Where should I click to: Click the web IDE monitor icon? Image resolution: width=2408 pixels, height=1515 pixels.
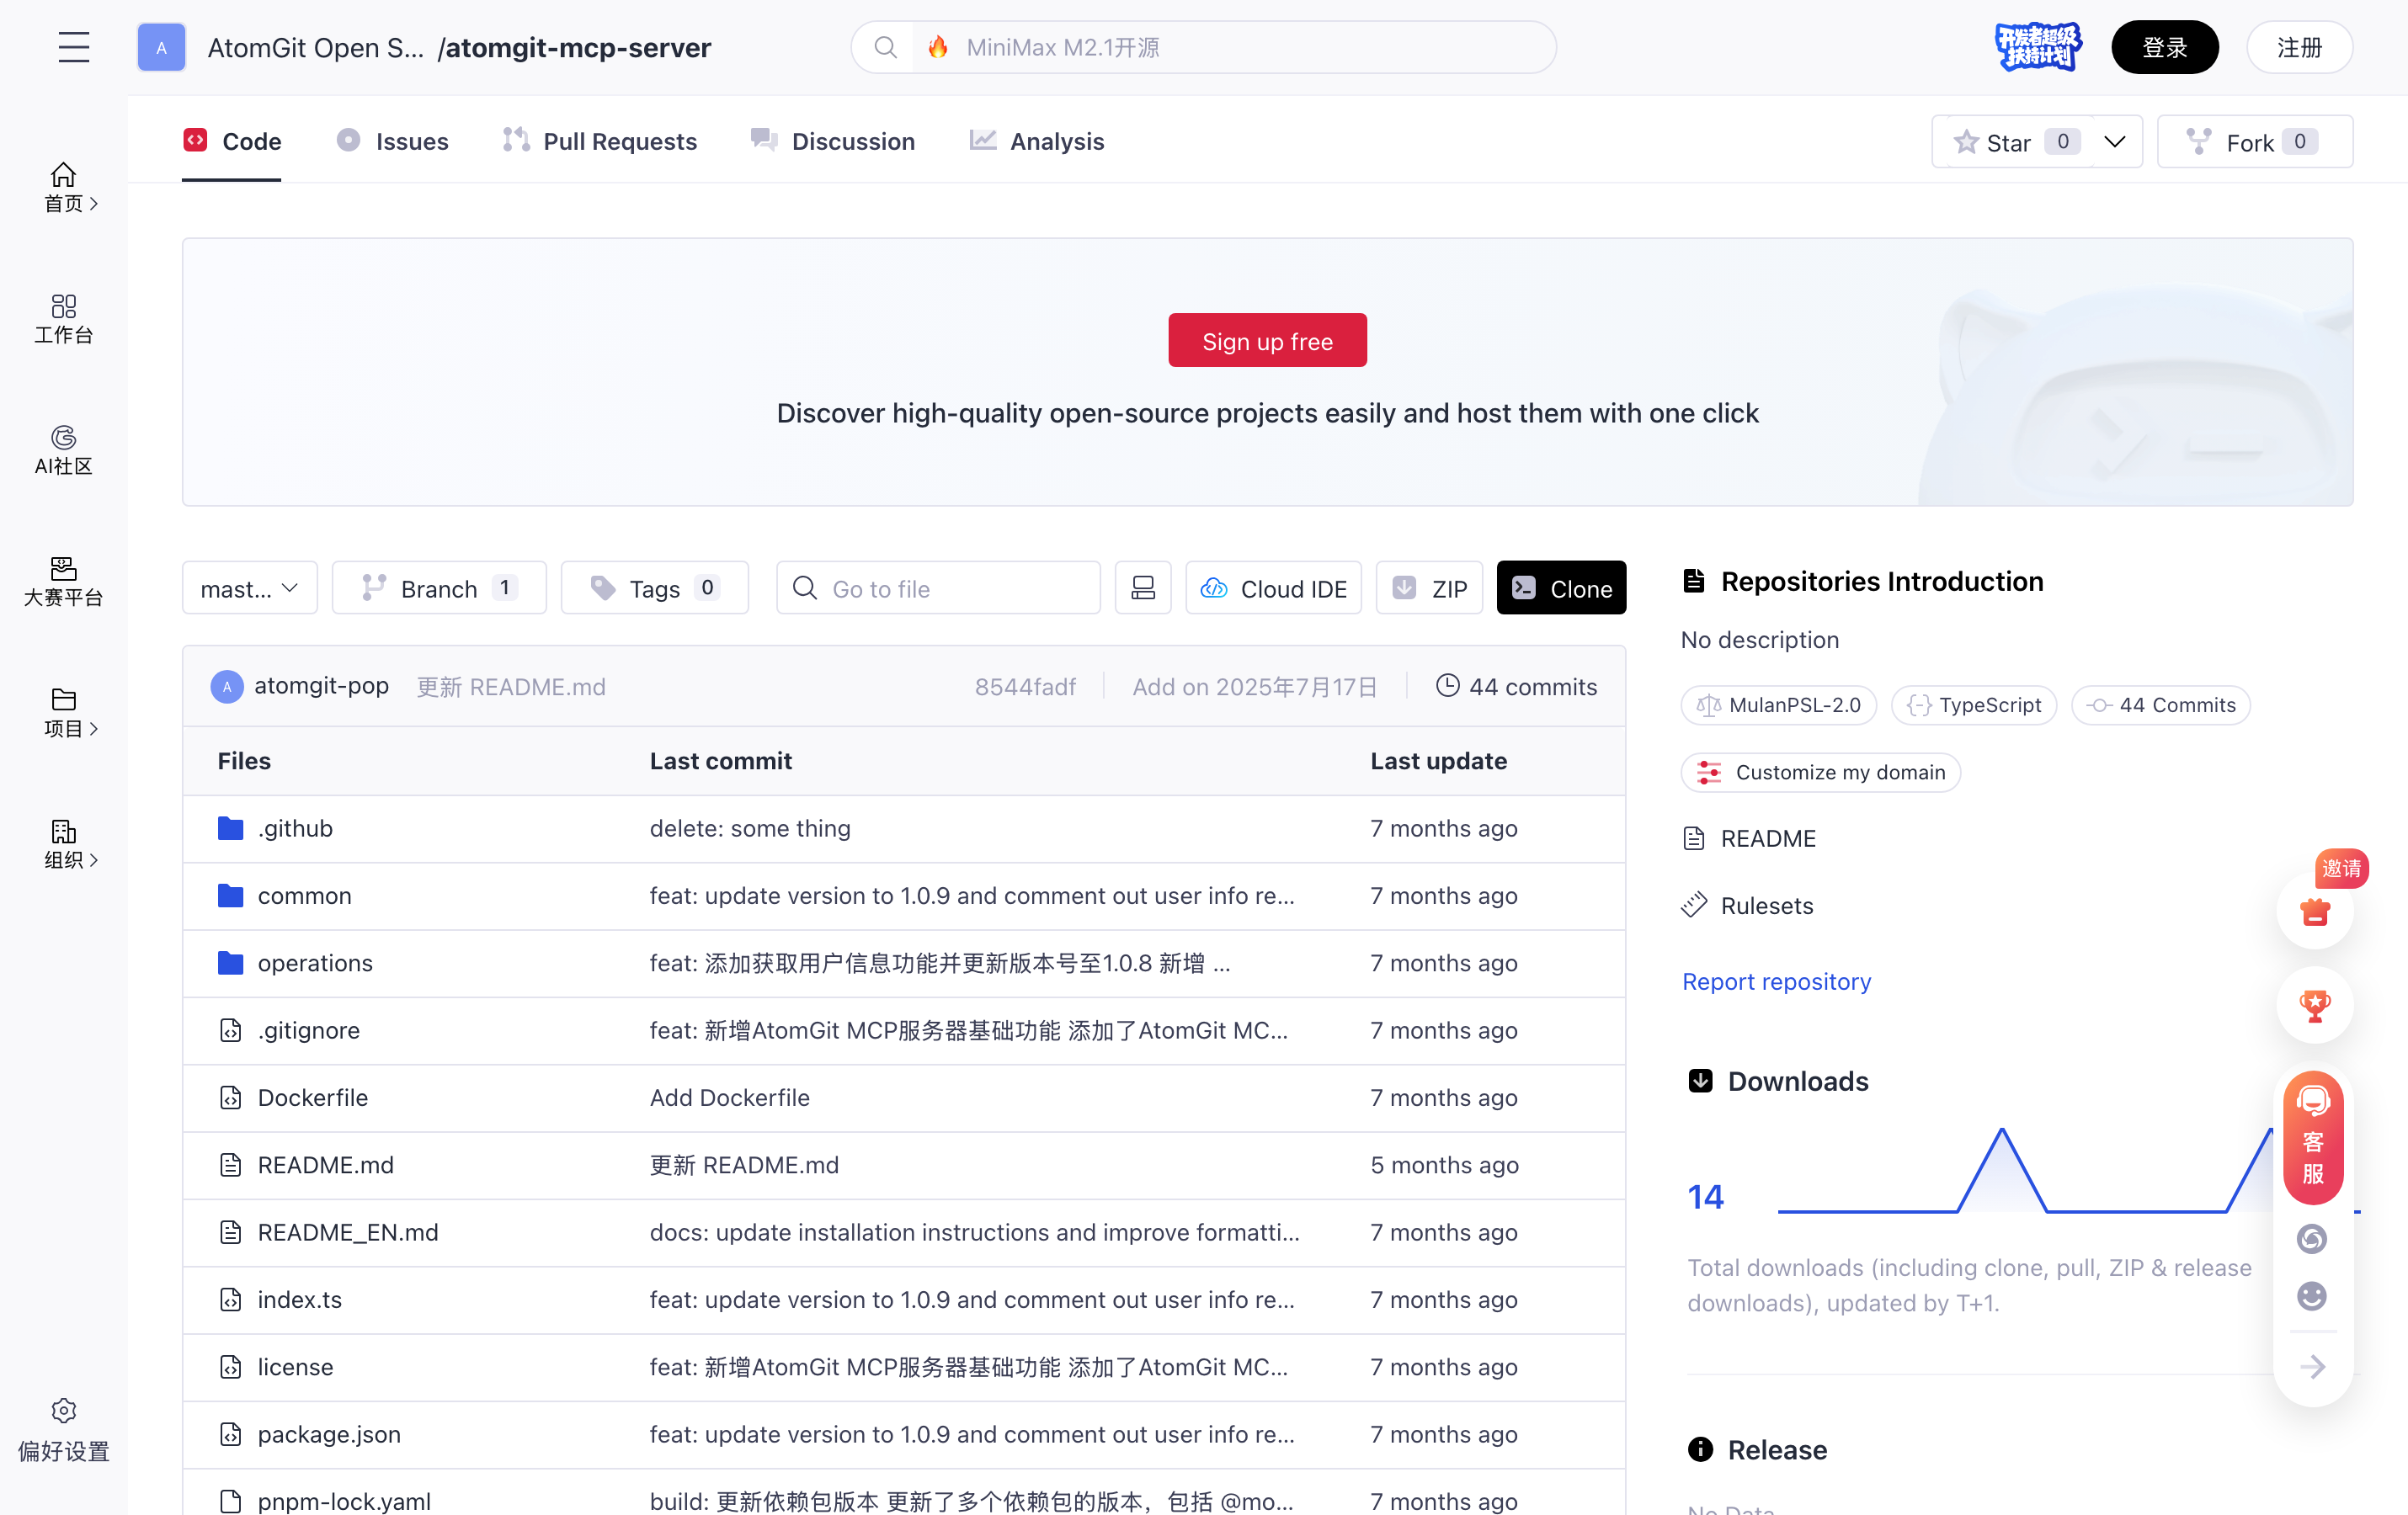pos(1143,587)
